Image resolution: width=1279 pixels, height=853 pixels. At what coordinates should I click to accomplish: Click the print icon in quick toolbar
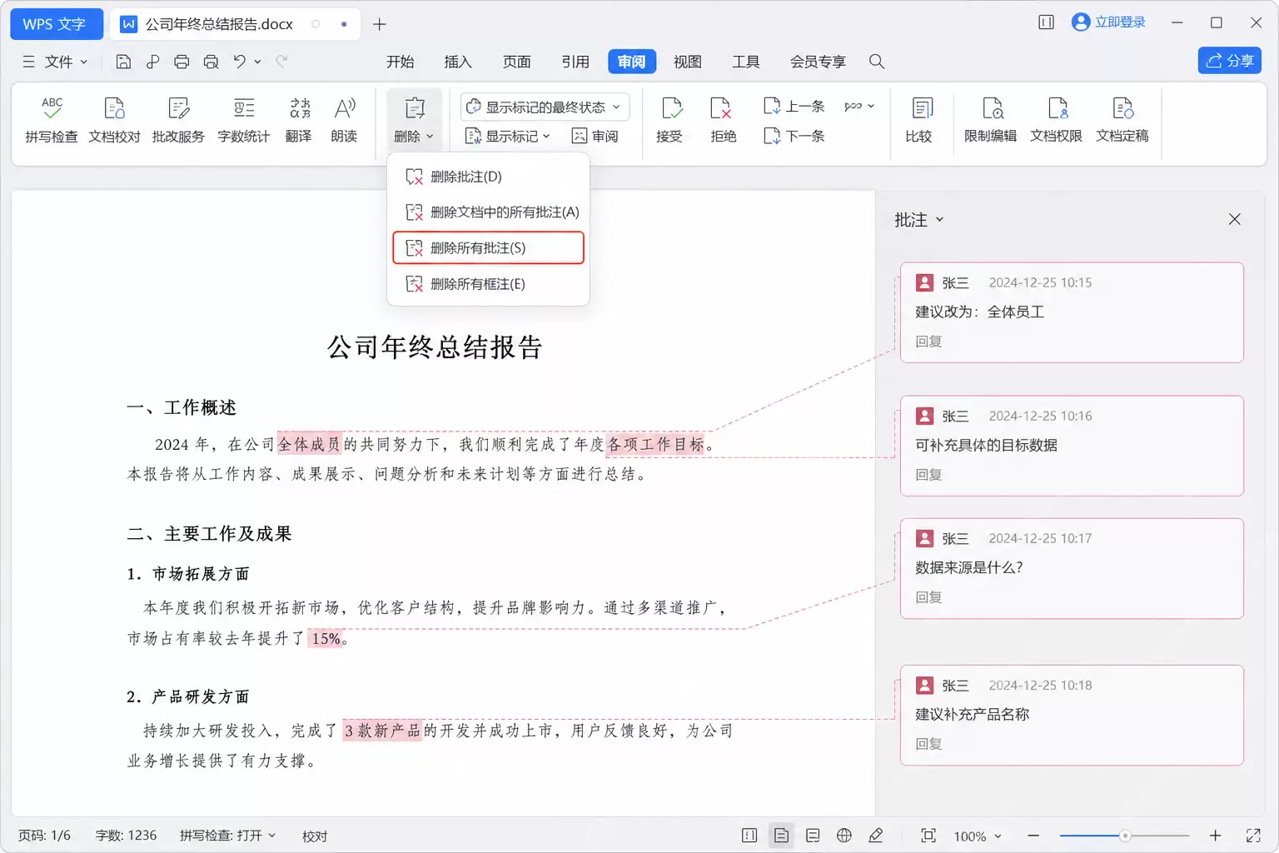tap(182, 62)
